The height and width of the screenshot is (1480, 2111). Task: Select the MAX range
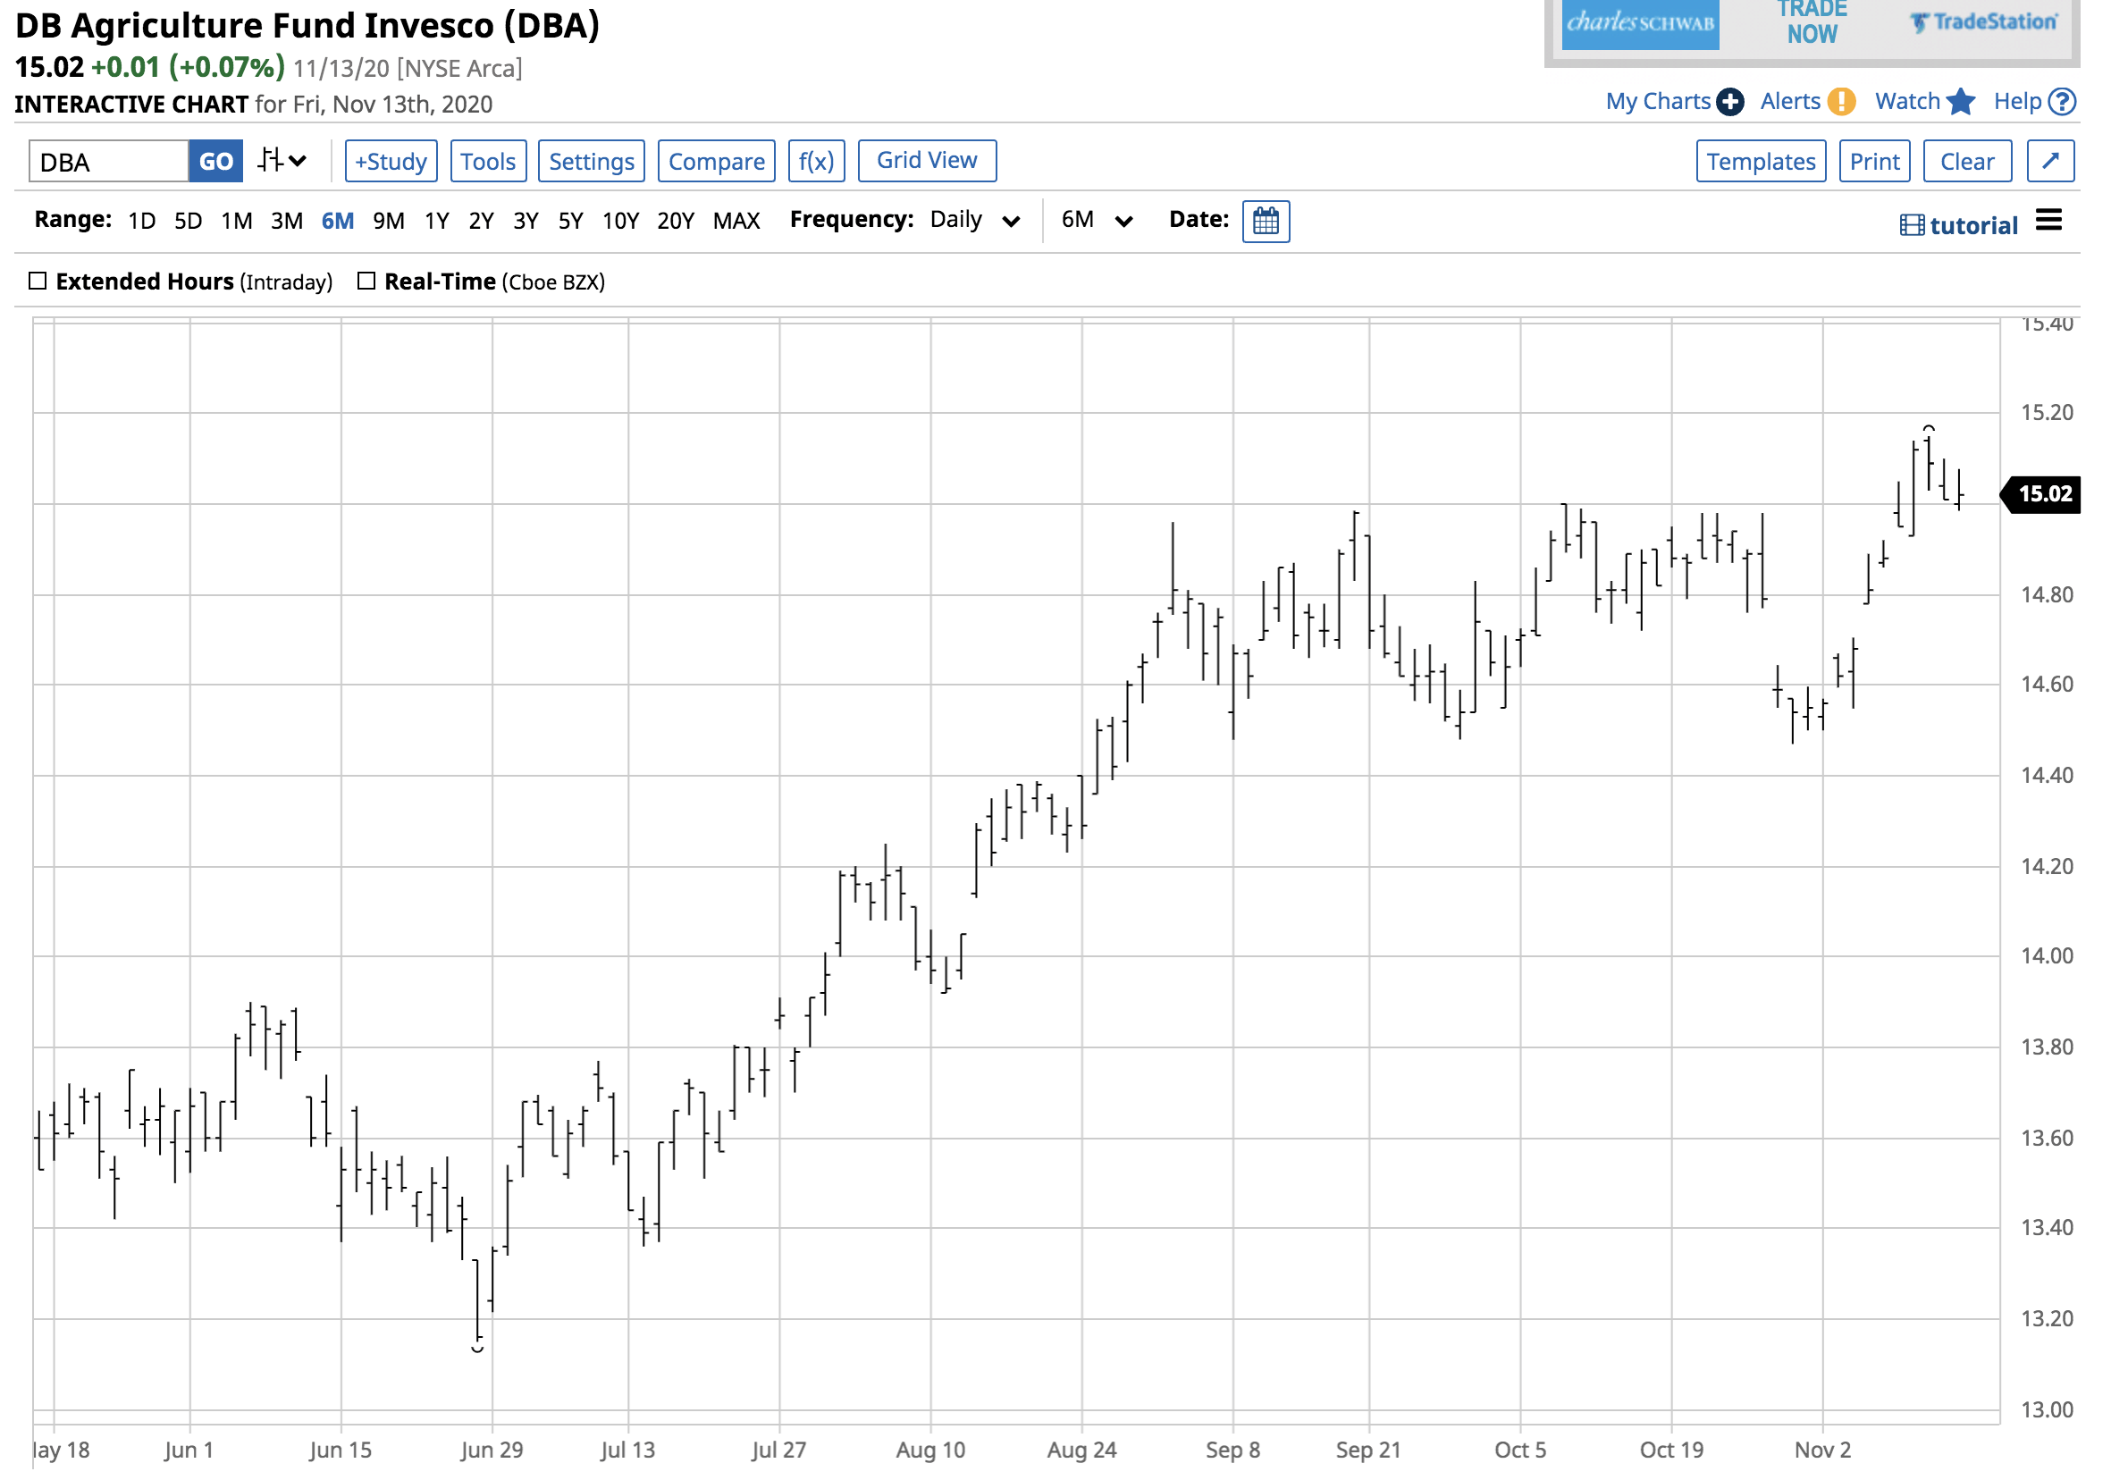(736, 221)
